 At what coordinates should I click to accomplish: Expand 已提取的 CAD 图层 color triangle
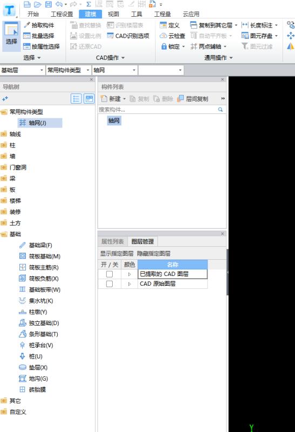pos(129,274)
